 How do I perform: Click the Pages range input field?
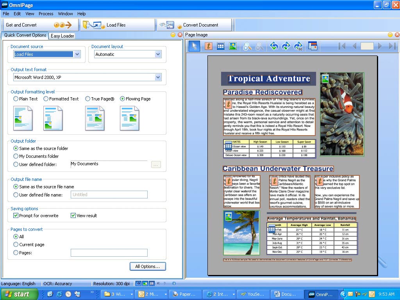[x=109, y=253]
